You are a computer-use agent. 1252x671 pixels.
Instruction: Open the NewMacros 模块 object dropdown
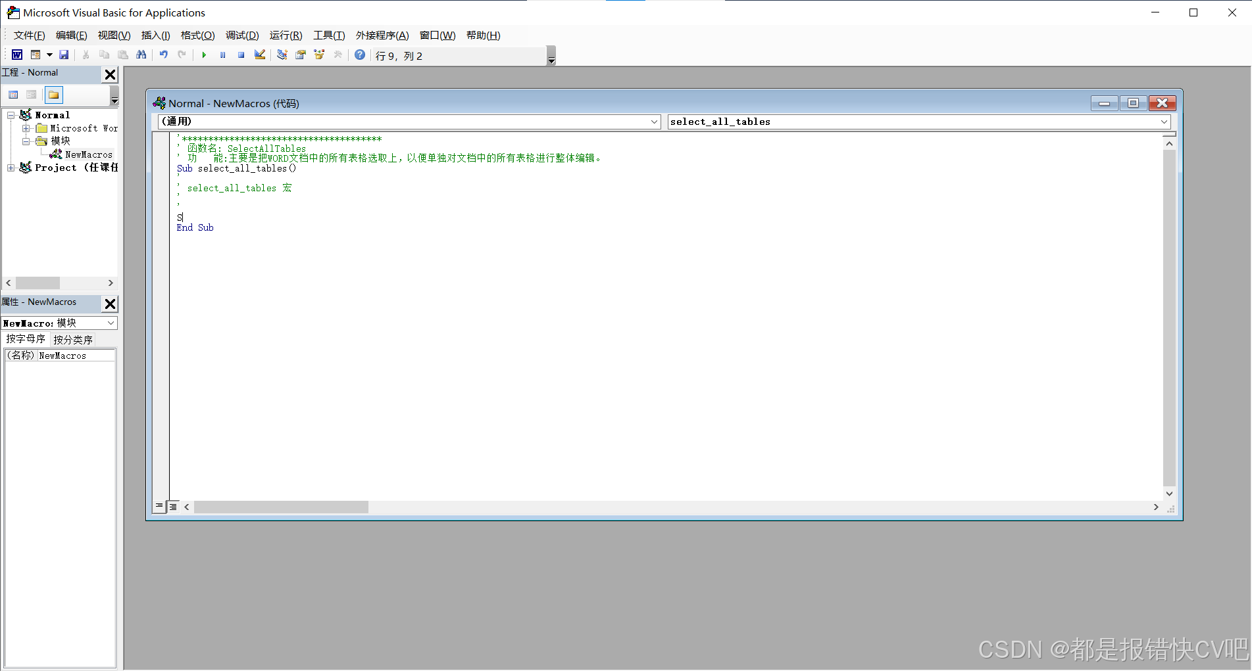click(111, 323)
